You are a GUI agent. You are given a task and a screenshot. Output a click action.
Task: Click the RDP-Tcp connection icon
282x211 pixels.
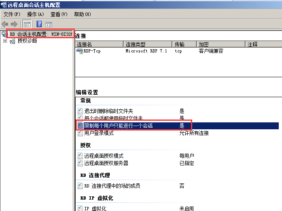pos(80,51)
